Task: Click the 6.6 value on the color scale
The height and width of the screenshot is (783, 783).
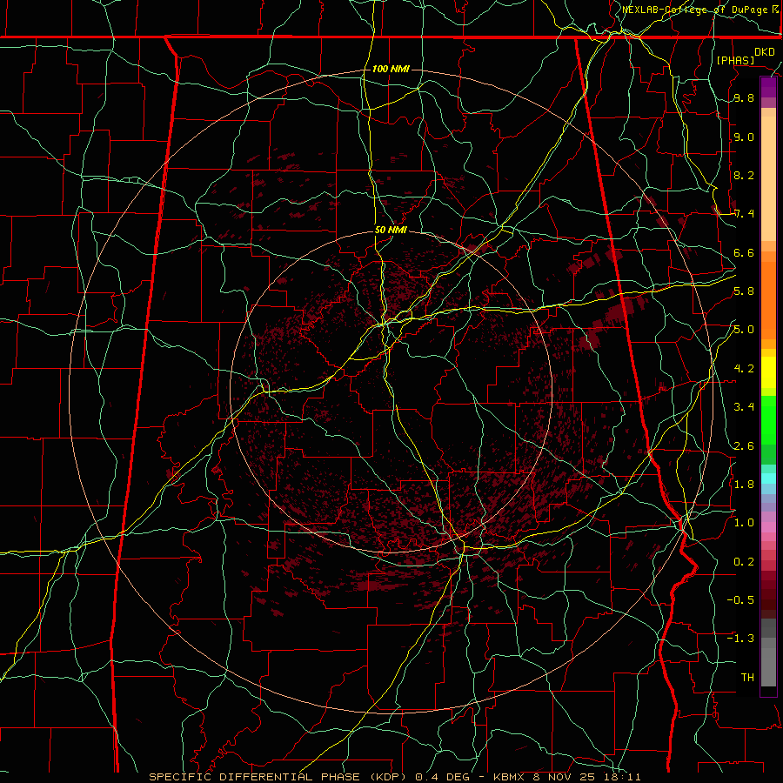Action: tap(744, 253)
